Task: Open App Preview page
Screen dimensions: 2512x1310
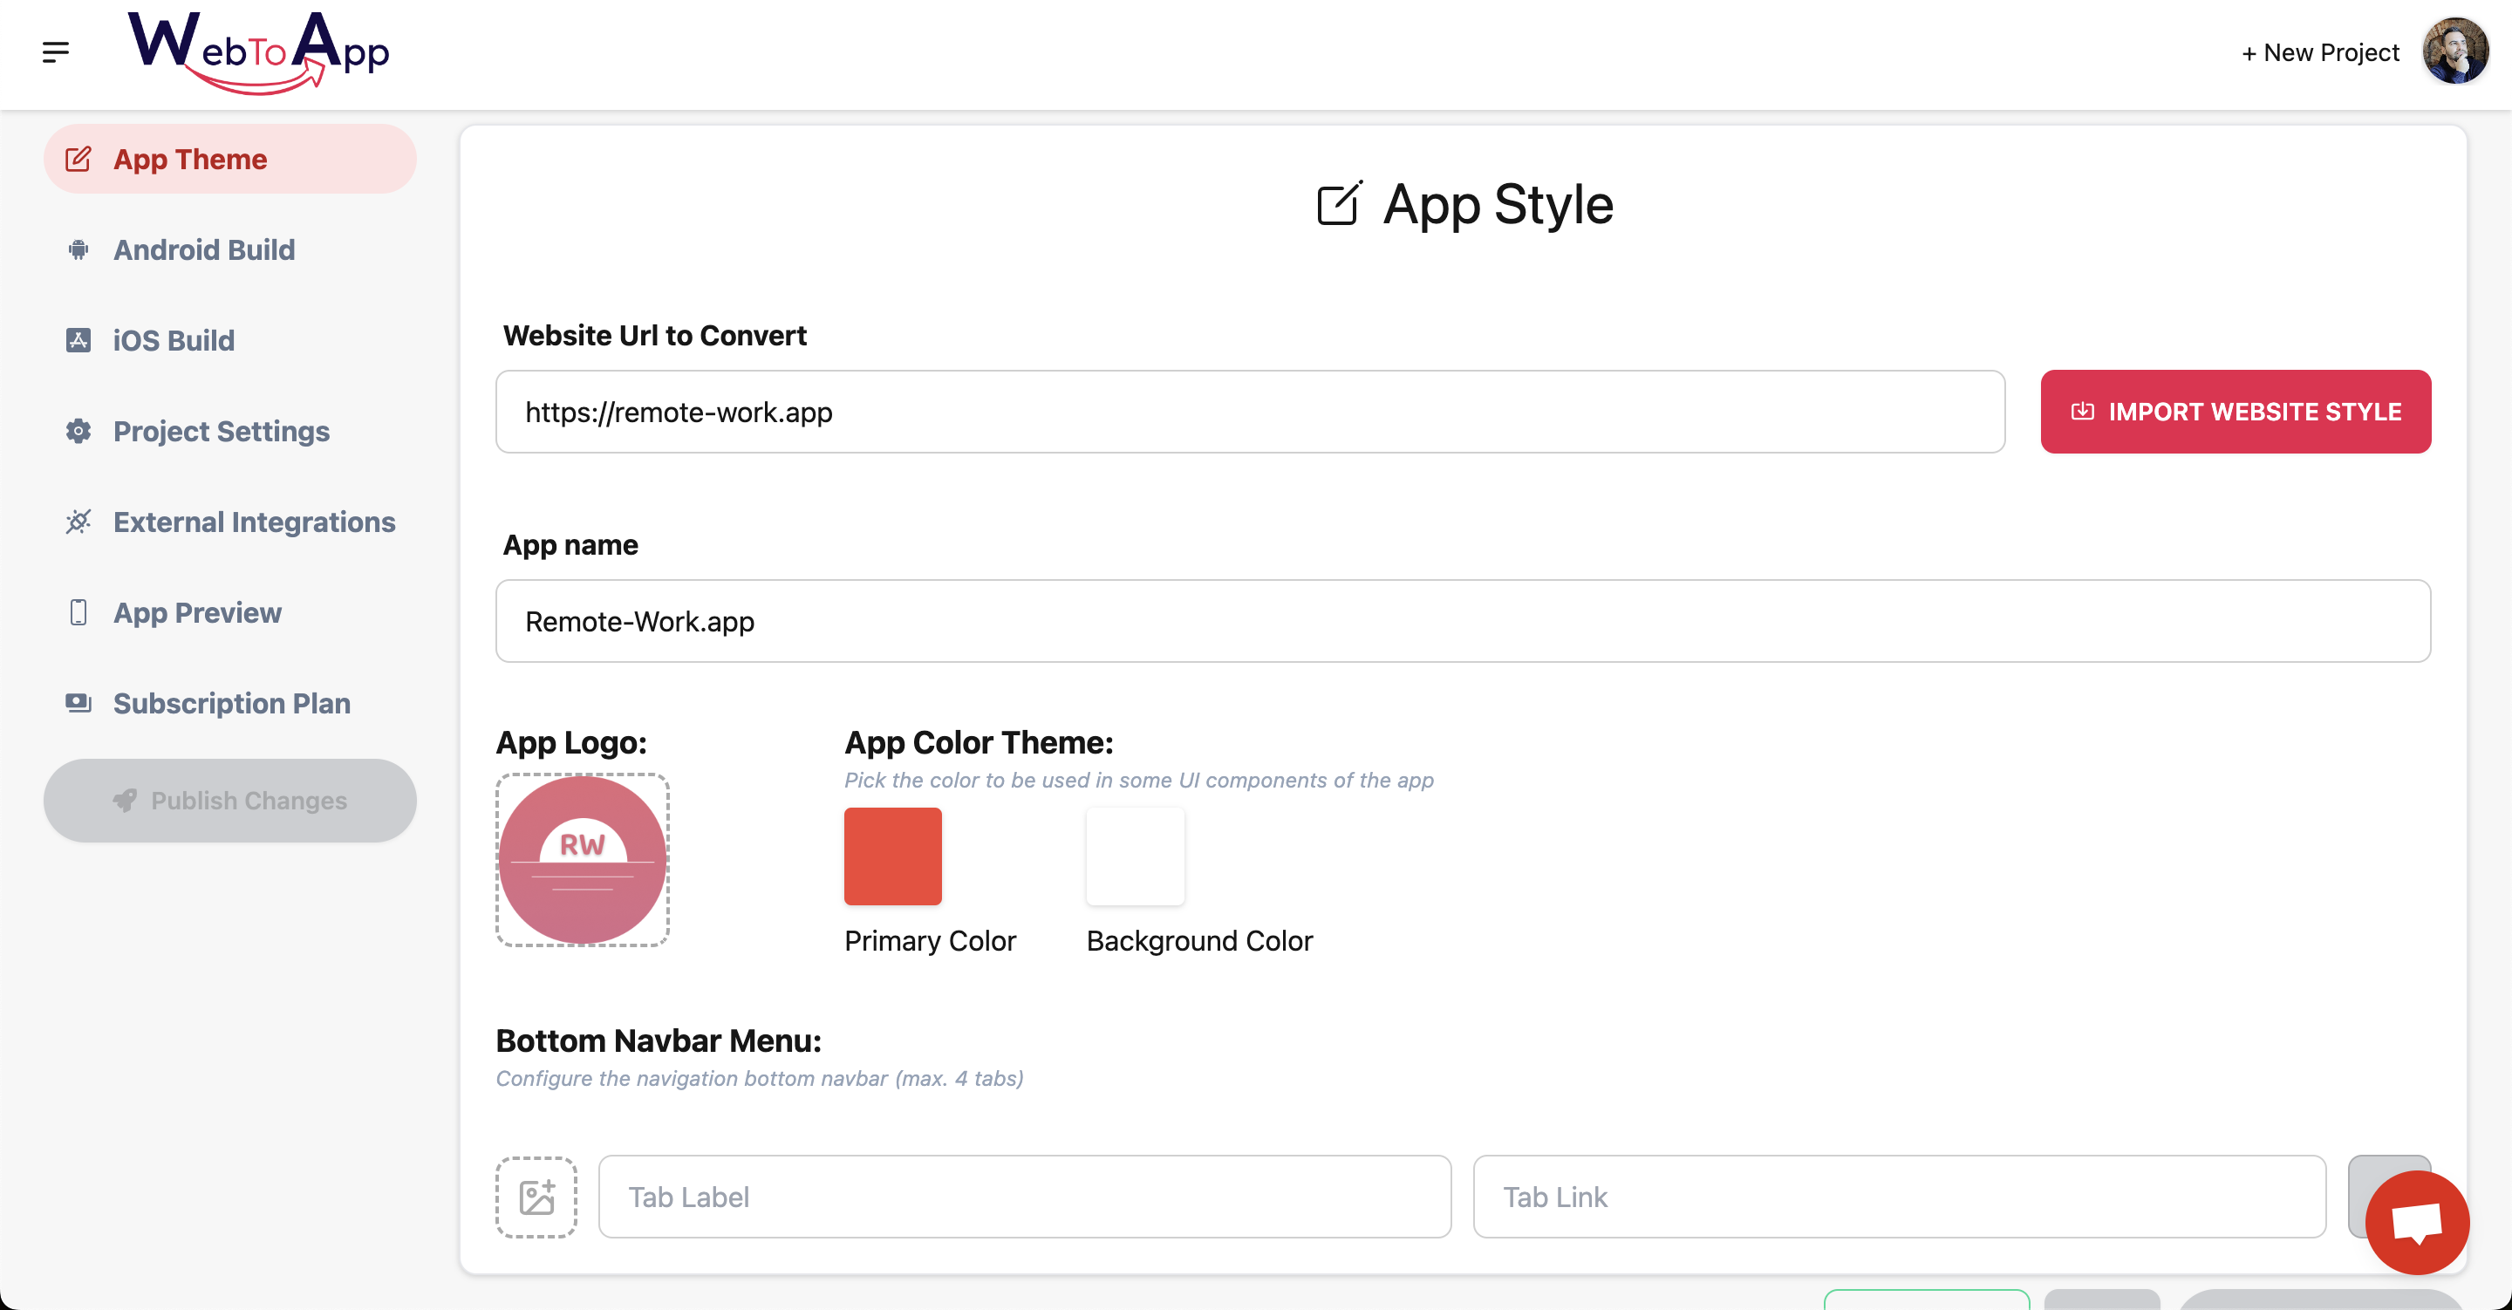Action: click(230, 612)
